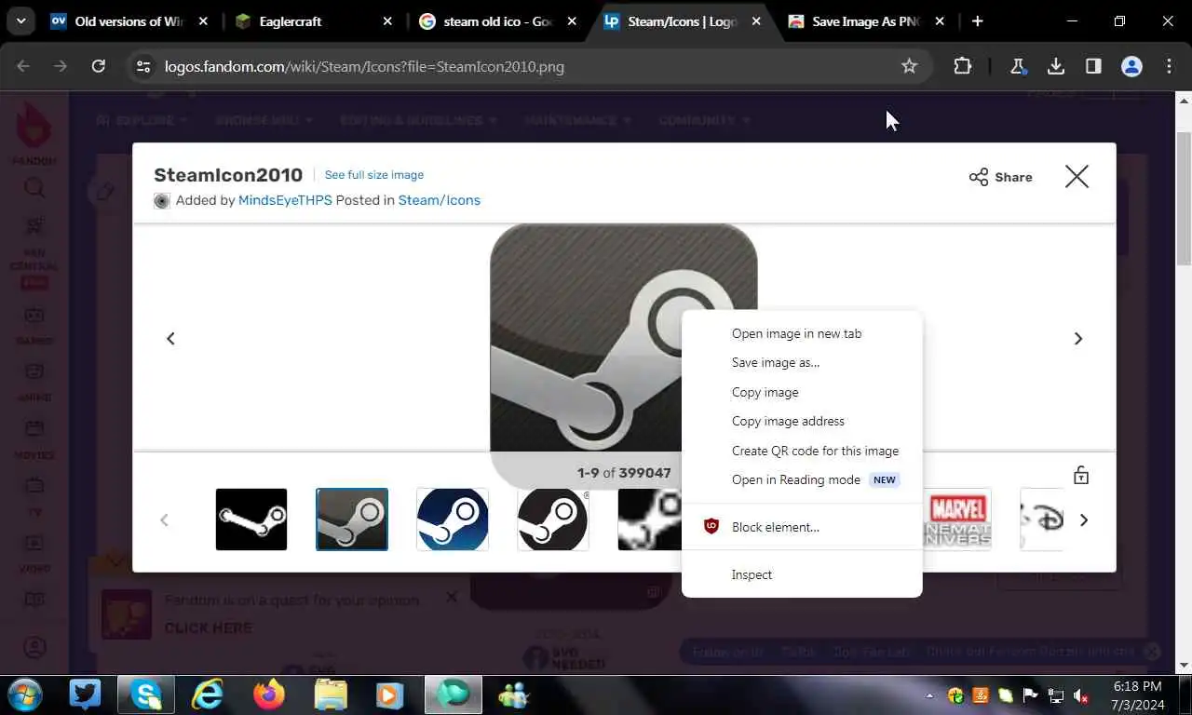Open the tab search dropdown arrow

coord(20,20)
